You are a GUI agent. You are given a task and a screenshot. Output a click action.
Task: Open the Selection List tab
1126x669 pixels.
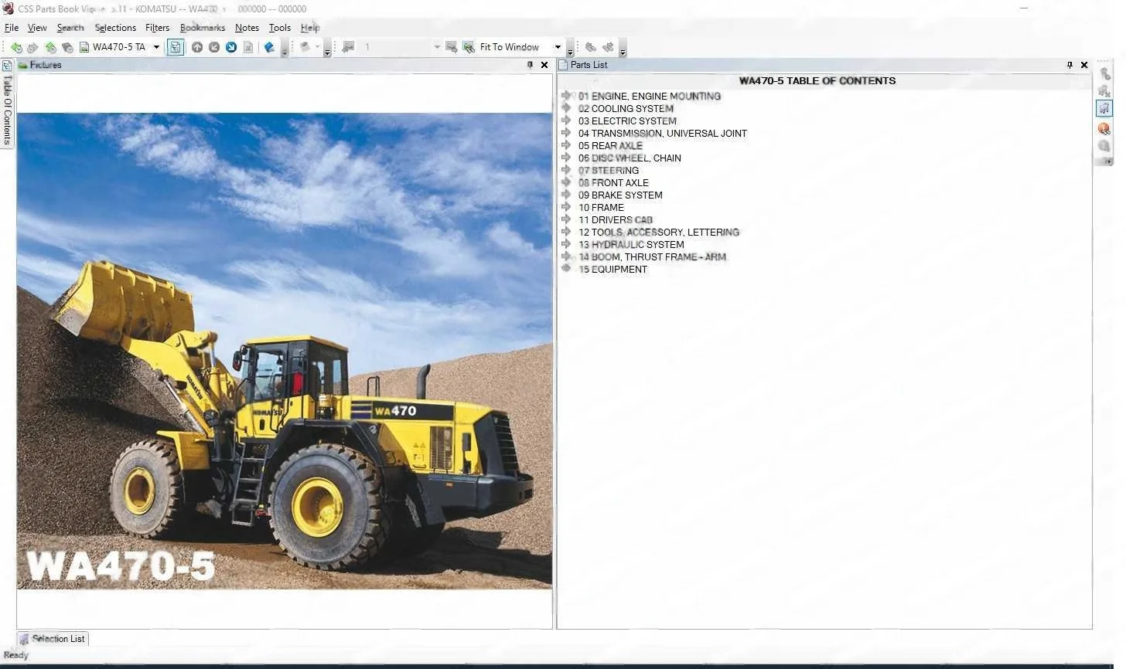52,639
